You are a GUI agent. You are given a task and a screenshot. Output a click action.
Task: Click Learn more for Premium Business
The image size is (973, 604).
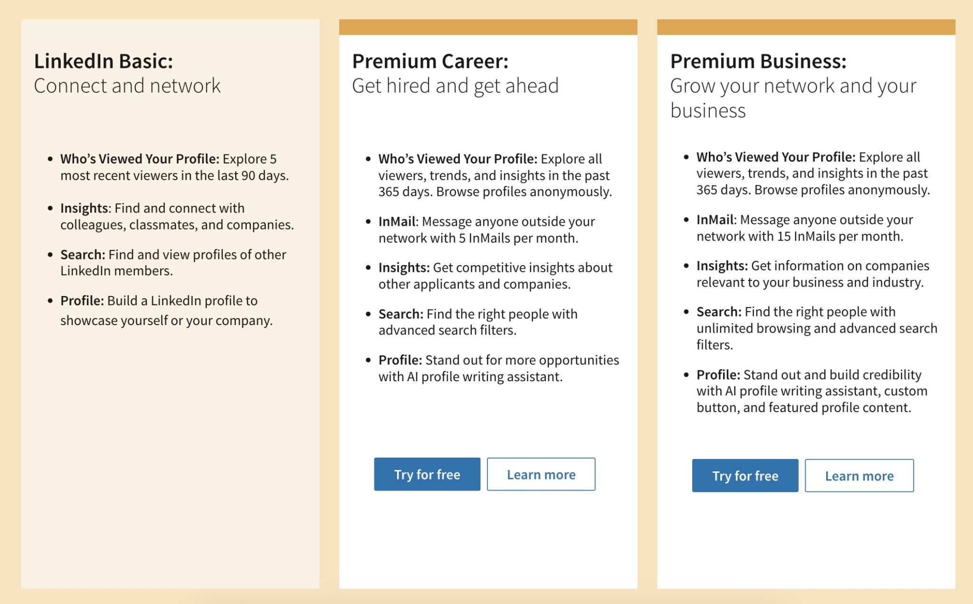pyautogui.click(x=859, y=476)
